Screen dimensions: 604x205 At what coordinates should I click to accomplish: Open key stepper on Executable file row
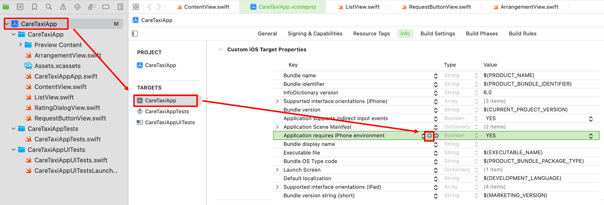tap(436, 153)
